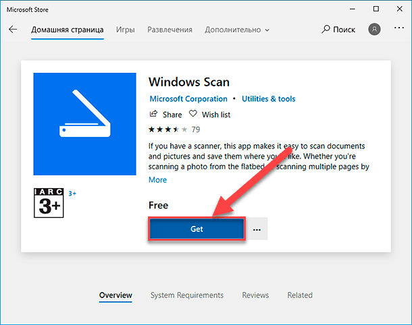Open the three-dot menu in the top bar

pos(399,28)
